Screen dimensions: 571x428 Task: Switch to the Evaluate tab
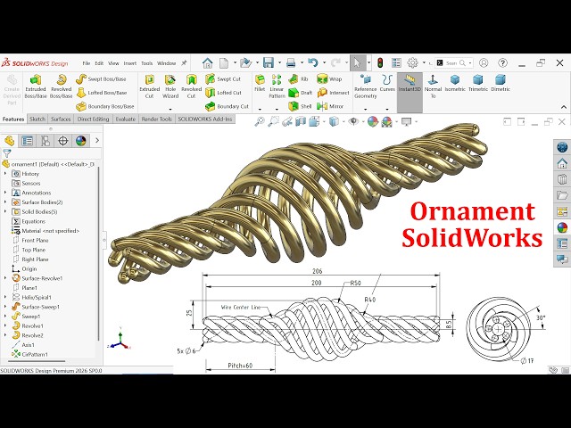click(x=126, y=119)
